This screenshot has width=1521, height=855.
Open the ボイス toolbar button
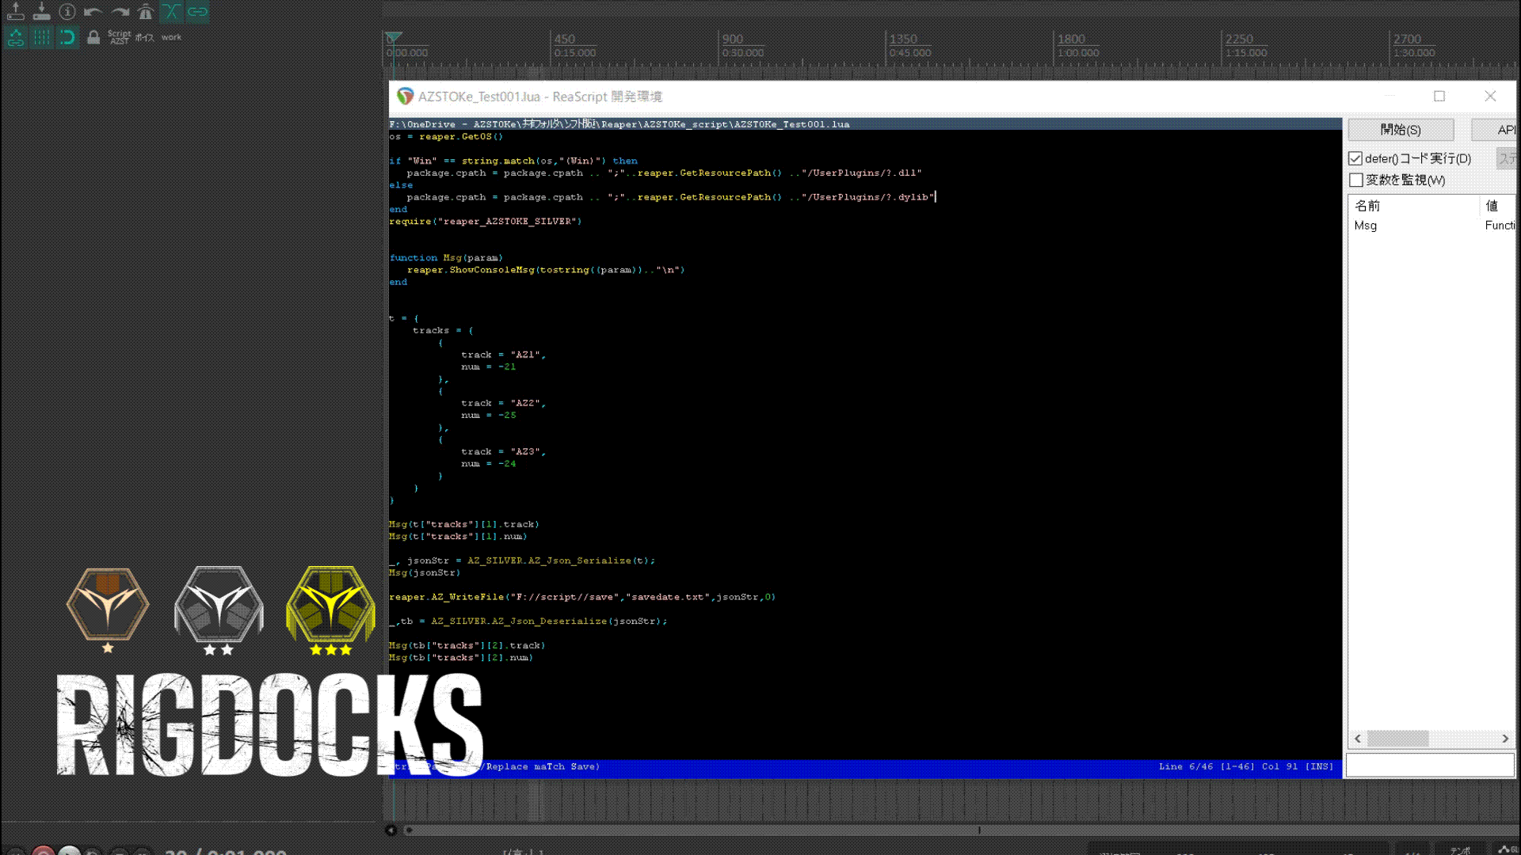point(145,37)
